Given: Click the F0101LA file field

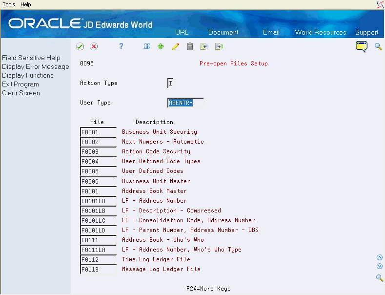Looking at the screenshot, I should [98, 201].
